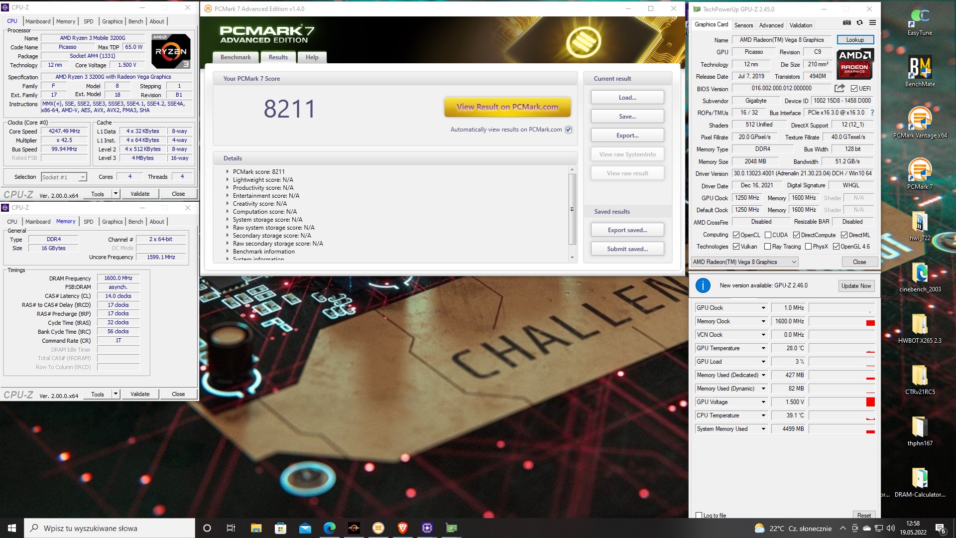Open HWBOT X265 2.3 desktop folder
The width and height of the screenshot is (956, 538).
click(x=920, y=328)
